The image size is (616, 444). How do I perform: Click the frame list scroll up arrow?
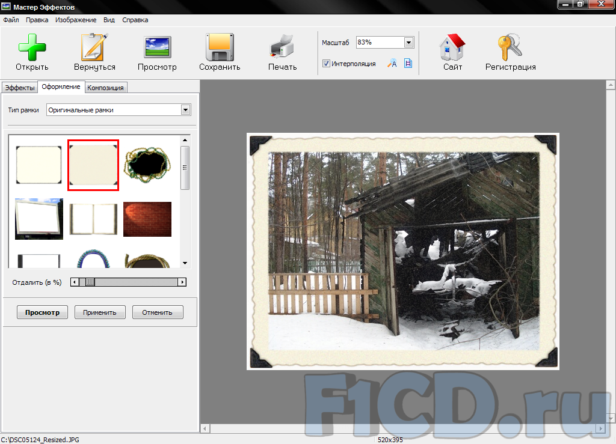pyautogui.click(x=185, y=140)
